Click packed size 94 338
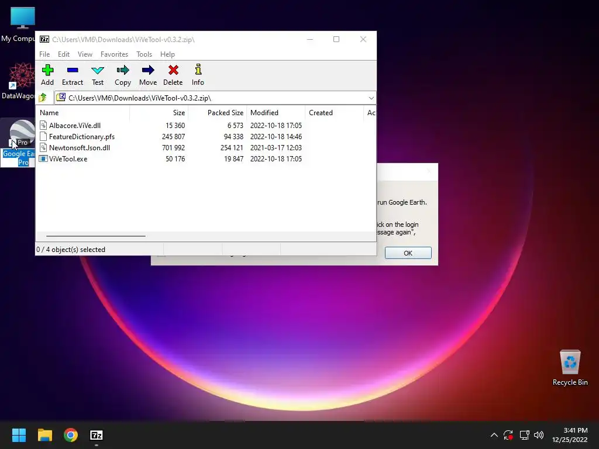The width and height of the screenshot is (599, 449). (233, 136)
